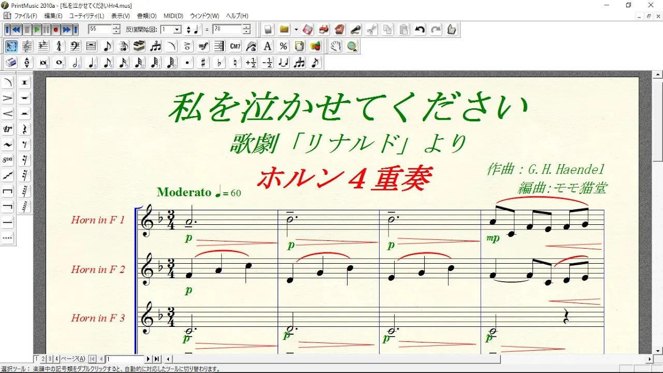The width and height of the screenshot is (663, 373).
Task: Select the dashed line smart shape
Action: click(x=8, y=238)
